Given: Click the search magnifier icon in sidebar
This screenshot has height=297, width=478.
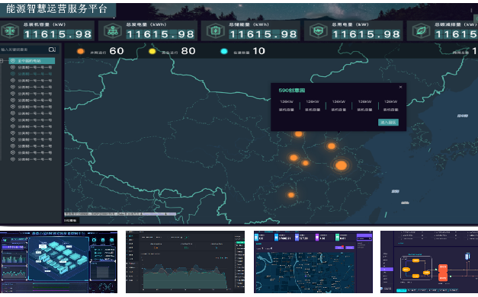Looking at the screenshot, I should click(52, 49).
